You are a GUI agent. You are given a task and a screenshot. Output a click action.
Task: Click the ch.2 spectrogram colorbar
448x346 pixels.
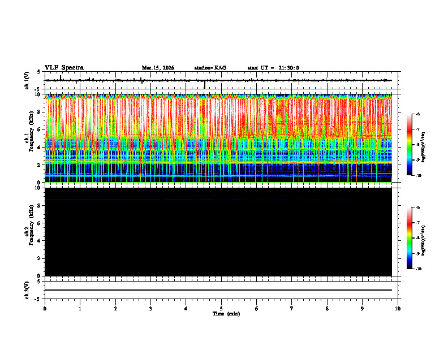point(410,238)
